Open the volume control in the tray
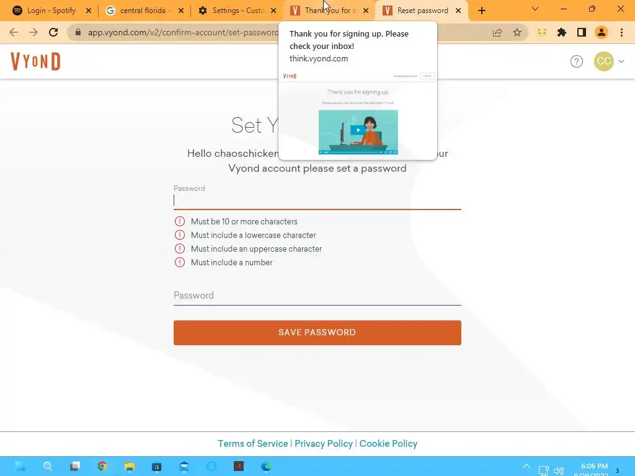635x476 pixels. (559, 471)
